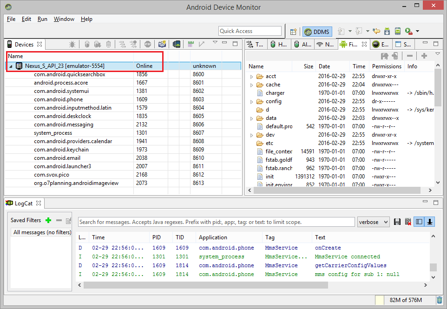Open the DDMS perspective button
The width and height of the screenshot is (447, 309).
tap(317, 31)
